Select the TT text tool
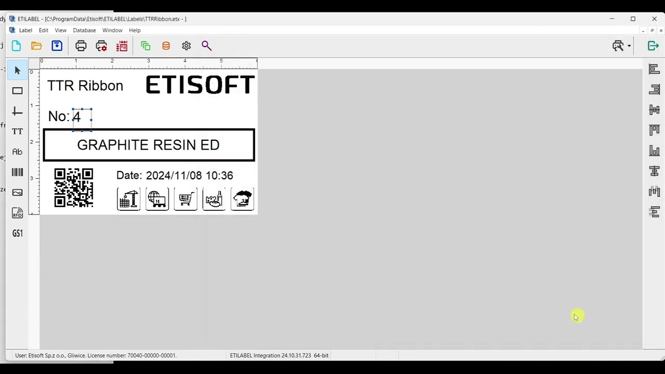Viewport: 665px width, 374px height. (17, 131)
